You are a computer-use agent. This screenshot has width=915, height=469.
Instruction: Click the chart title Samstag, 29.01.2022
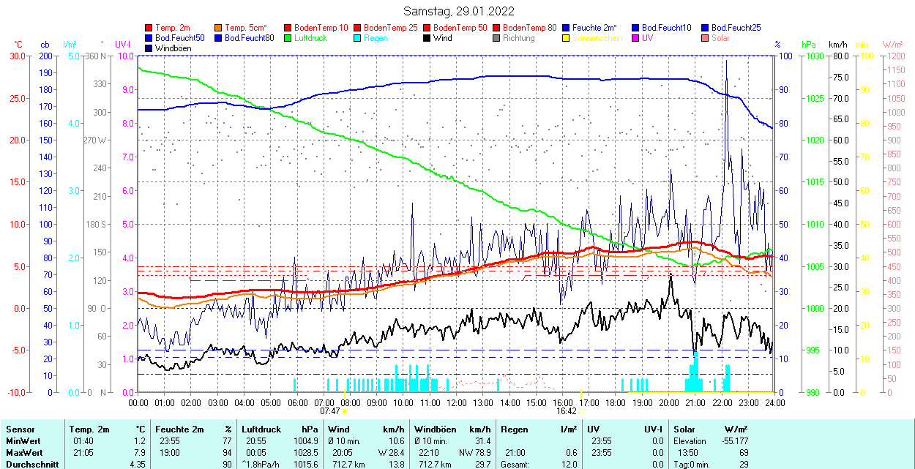[459, 12]
